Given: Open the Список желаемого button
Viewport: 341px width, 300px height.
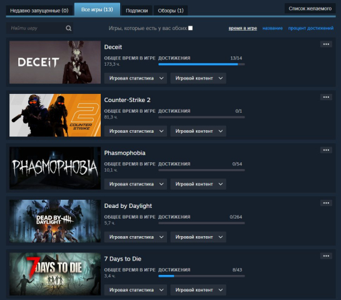Looking at the screenshot, I should point(310,9).
